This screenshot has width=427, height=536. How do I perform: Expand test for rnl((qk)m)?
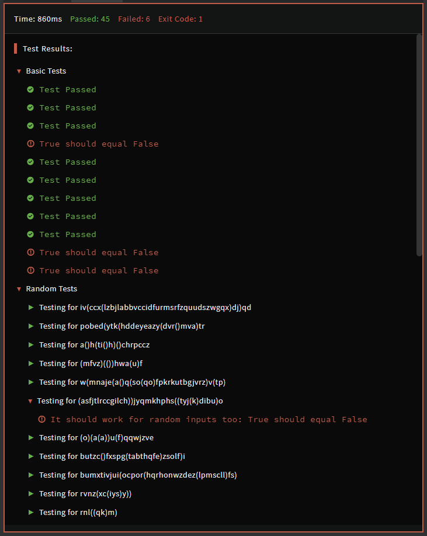(x=31, y=512)
